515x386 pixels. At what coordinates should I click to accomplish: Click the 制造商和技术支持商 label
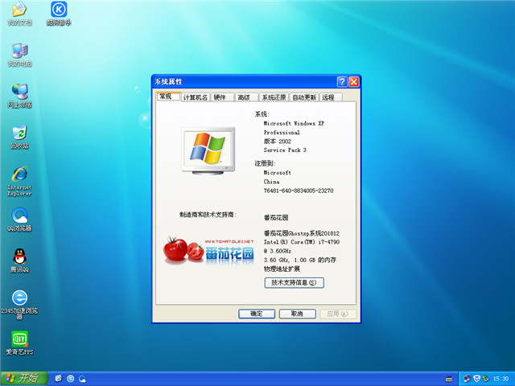click(208, 215)
